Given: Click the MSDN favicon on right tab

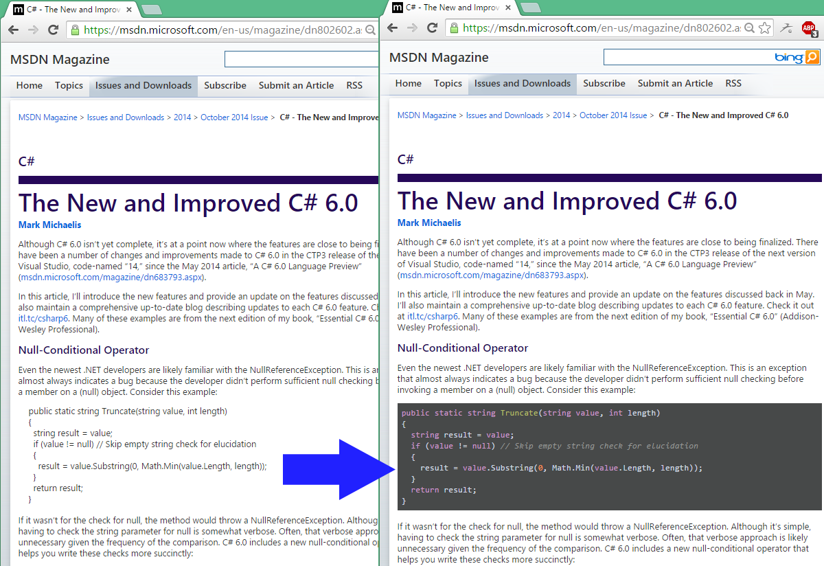Looking at the screenshot, I should pos(396,8).
